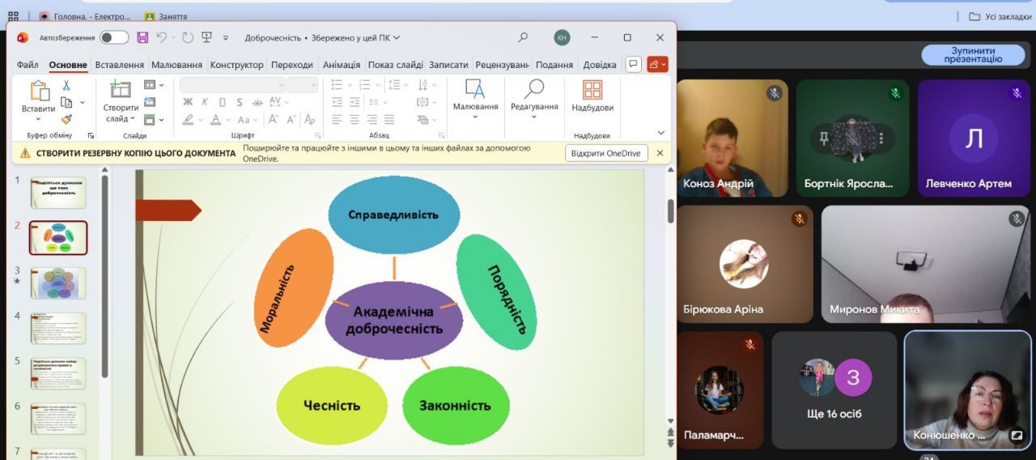Toggle bold Ж formatting
Screen dimensions: 1036x460
[x=188, y=102]
